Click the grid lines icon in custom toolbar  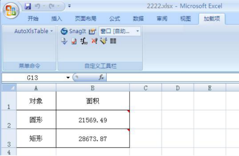113,41
